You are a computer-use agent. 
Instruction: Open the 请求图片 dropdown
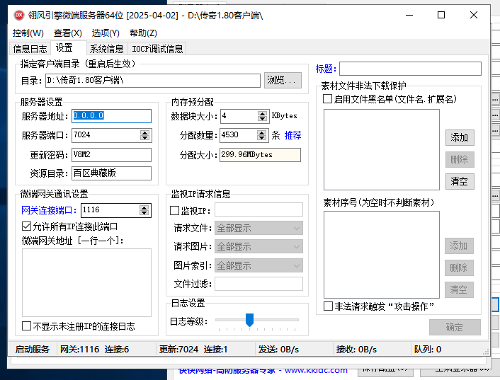click(x=258, y=246)
